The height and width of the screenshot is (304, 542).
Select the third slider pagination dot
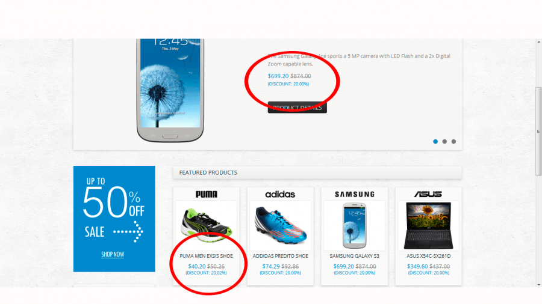point(453,141)
